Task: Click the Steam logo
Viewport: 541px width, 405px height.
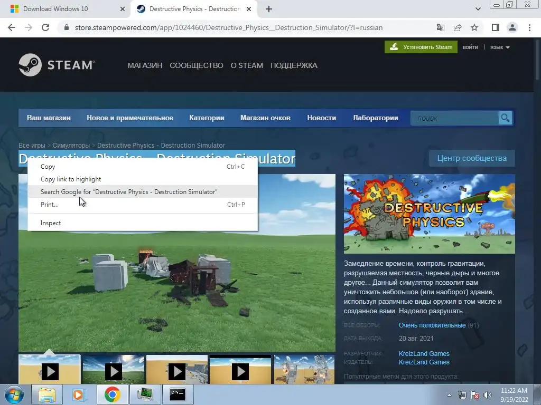Action: [x=57, y=65]
